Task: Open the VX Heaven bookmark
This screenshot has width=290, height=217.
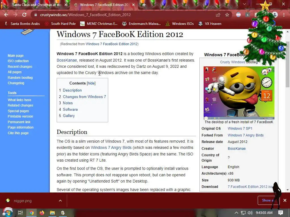Action: tap(210, 24)
